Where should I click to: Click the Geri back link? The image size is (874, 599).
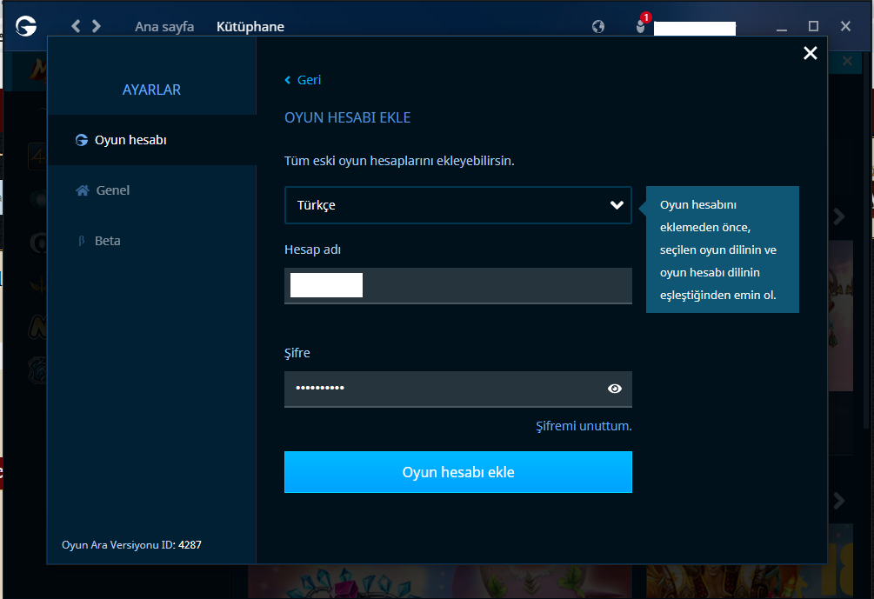click(x=303, y=80)
